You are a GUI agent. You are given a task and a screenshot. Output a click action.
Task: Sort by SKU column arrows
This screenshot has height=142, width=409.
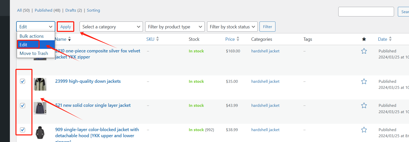(x=157, y=39)
